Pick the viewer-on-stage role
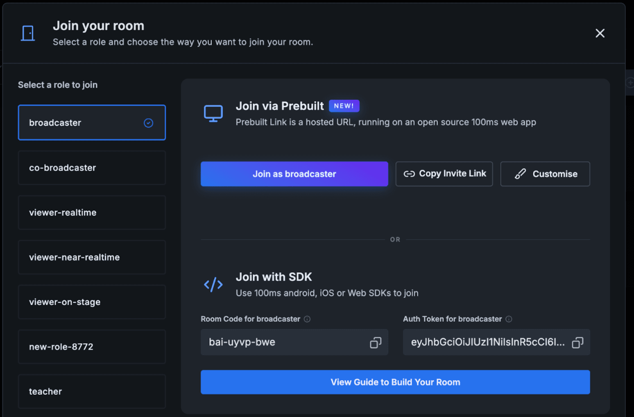This screenshot has width=634, height=417. click(x=92, y=302)
